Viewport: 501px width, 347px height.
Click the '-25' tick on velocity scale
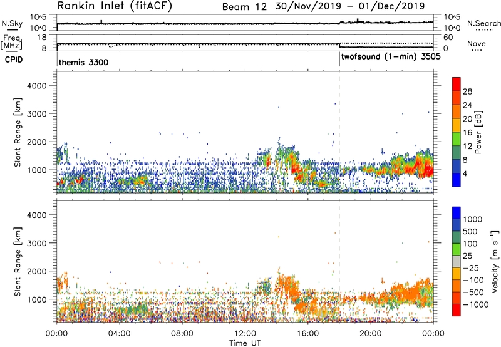471,267
